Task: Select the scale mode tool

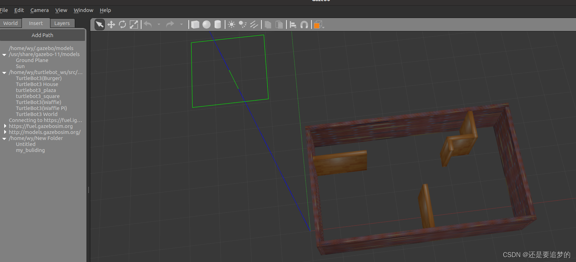Action: pyautogui.click(x=134, y=24)
